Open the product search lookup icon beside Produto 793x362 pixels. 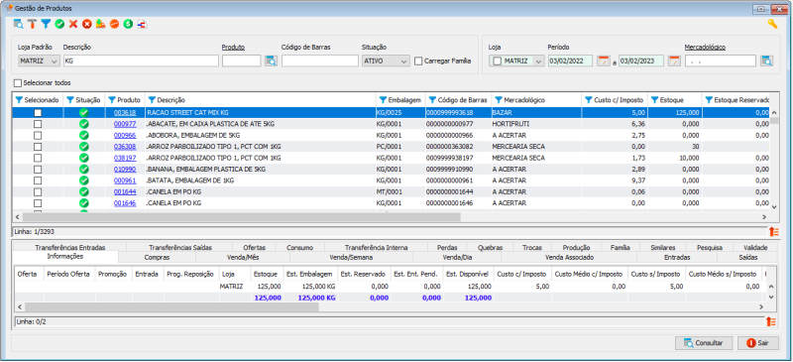272,60
